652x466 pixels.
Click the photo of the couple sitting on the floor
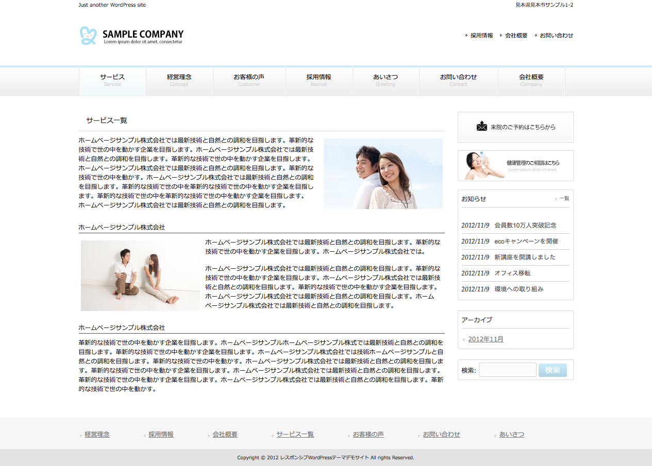coord(140,275)
